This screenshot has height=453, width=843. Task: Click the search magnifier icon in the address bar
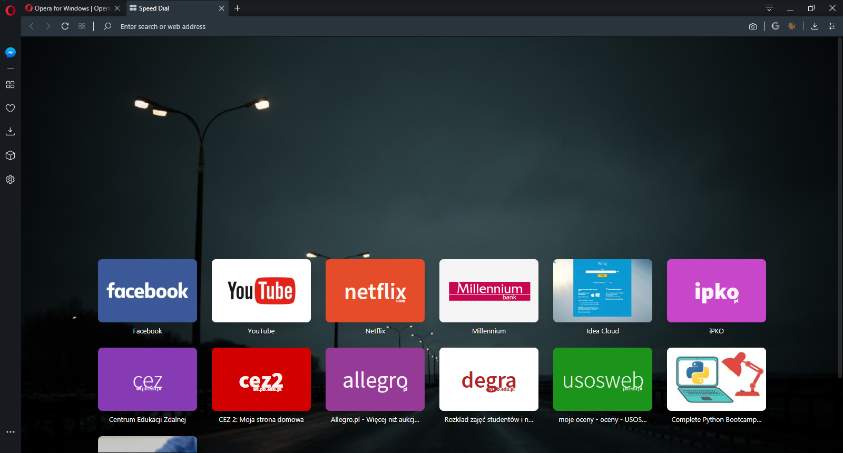(x=107, y=26)
